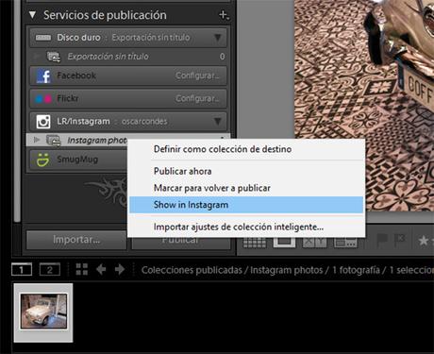This screenshot has width=434, height=354.
Task: Select the SmugMug publish service
Action: [x=77, y=160]
